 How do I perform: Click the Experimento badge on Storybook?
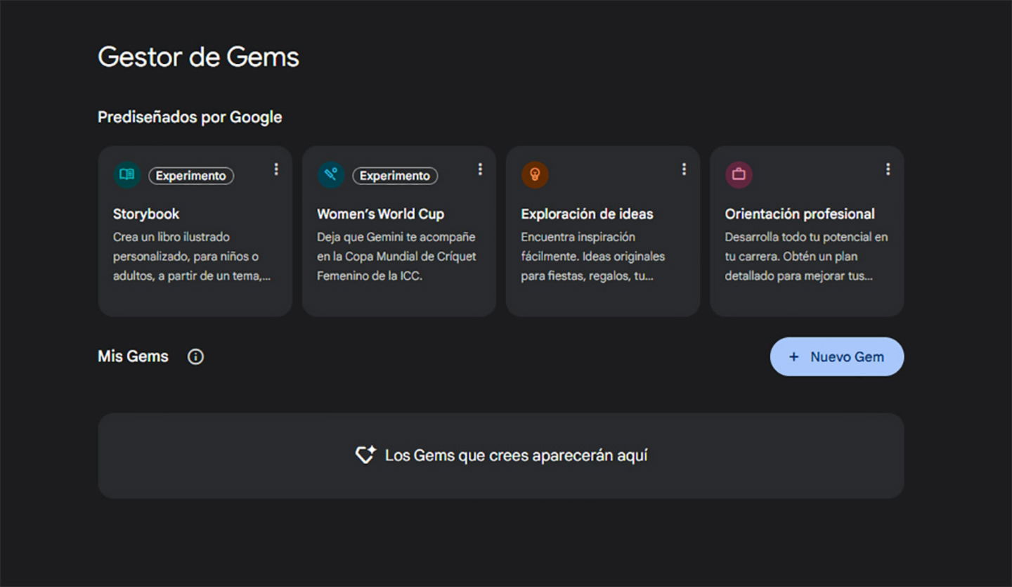click(191, 176)
